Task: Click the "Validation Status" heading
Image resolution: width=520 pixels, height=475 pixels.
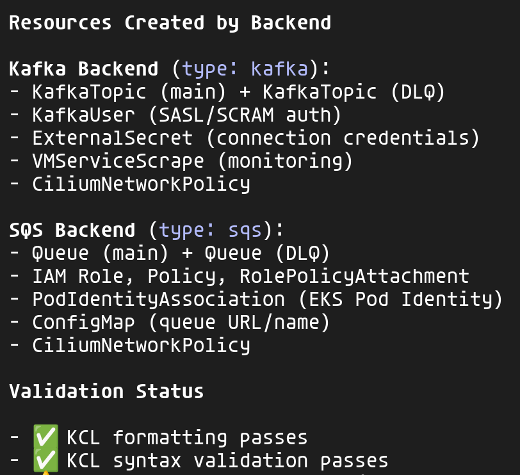Action: [x=106, y=391]
